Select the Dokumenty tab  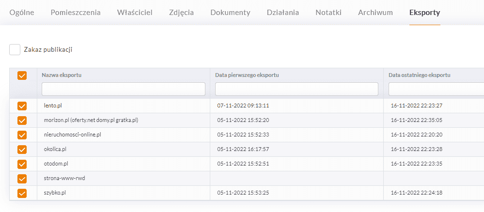click(230, 13)
